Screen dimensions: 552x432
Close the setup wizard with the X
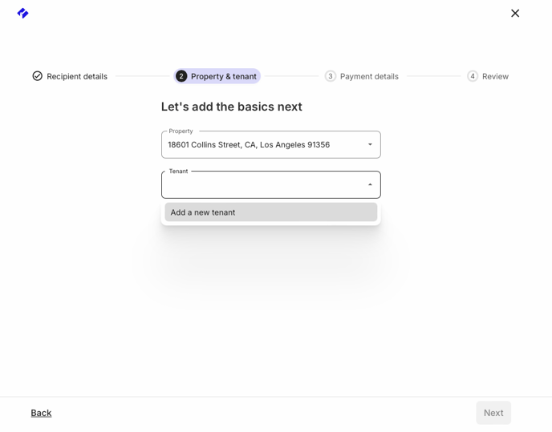515,13
